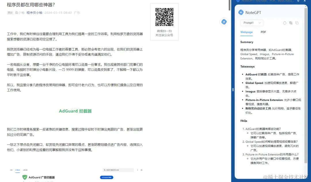
Task: Click the translate icon in NoteGPT panel
Action: (291, 23)
